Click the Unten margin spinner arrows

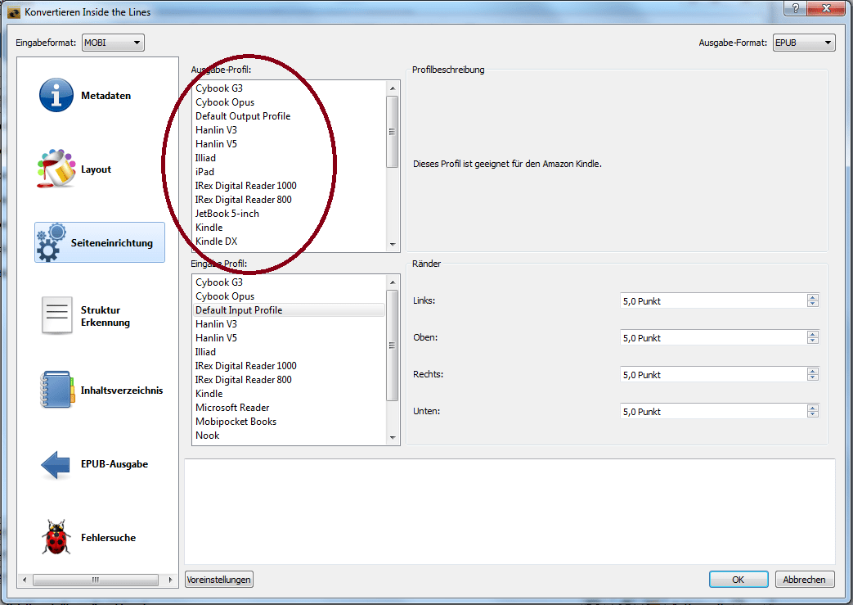coord(813,412)
